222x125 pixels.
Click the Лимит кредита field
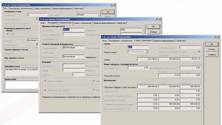coord(138,68)
